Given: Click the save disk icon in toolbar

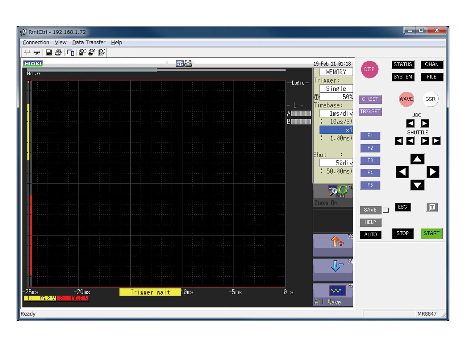Looking at the screenshot, I should click(48, 52).
